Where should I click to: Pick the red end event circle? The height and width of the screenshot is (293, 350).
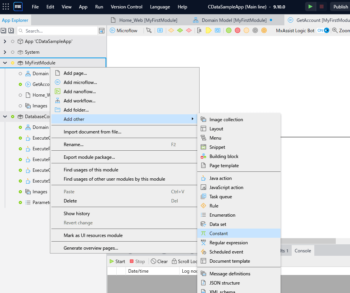tap(238, 30)
